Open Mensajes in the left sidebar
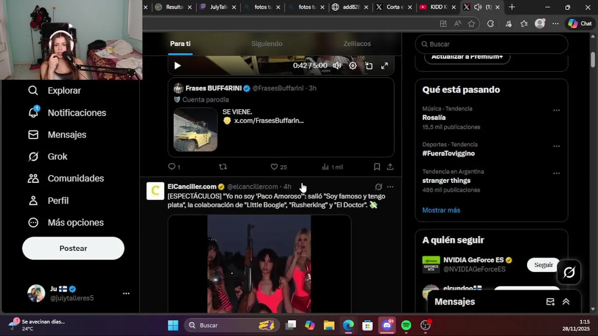Image resolution: width=598 pixels, height=336 pixels. pyautogui.click(x=57, y=134)
